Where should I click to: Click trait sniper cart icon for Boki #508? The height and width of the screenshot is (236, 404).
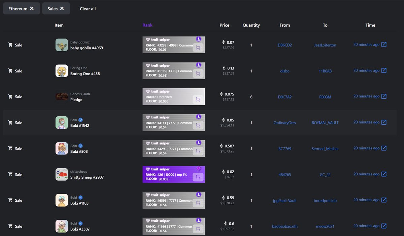[x=198, y=151]
